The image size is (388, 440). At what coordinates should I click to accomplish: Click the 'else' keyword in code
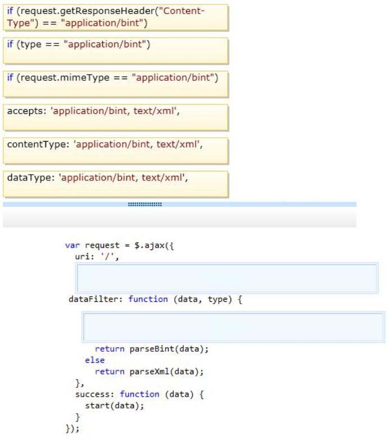[x=94, y=360]
